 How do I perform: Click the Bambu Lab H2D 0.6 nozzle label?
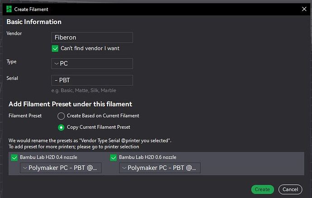click(x=147, y=158)
